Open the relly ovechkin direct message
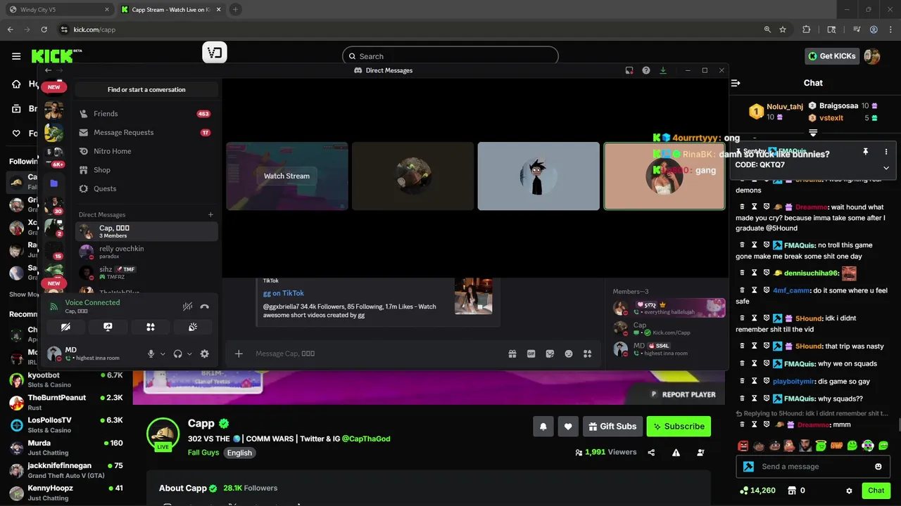Image resolution: width=901 pixels, height=506 pixels. 146,252
